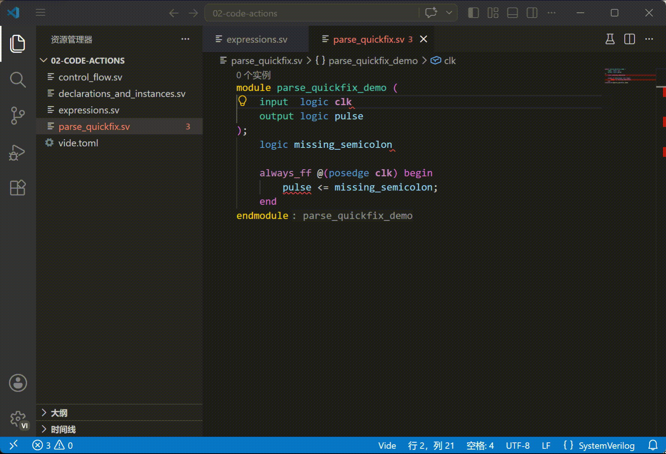
Task: Open chat dropdown arrow in title bar
Action: [x=449, y=13]
